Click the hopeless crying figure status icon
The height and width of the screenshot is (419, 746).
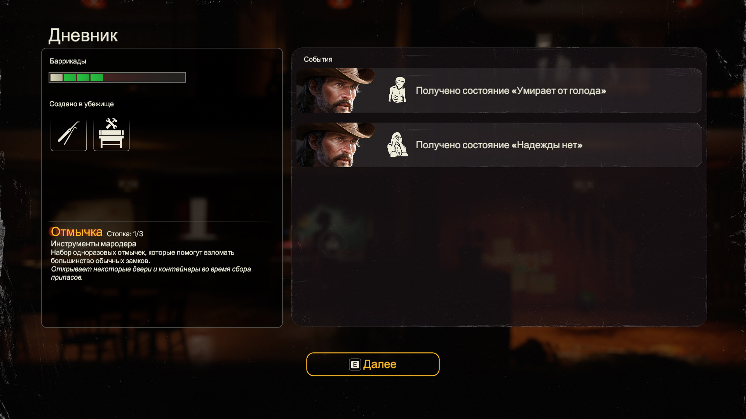[397, 144]
